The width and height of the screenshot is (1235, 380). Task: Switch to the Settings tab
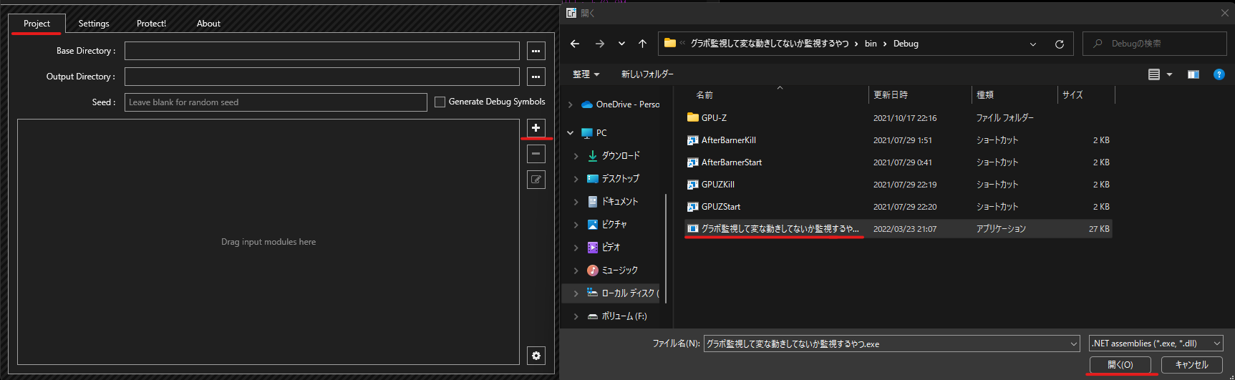coord(94,24)
